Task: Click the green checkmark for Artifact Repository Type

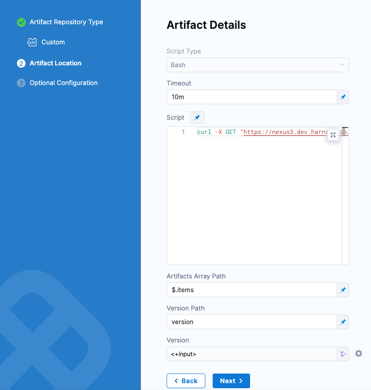Action: pos(21,22)
